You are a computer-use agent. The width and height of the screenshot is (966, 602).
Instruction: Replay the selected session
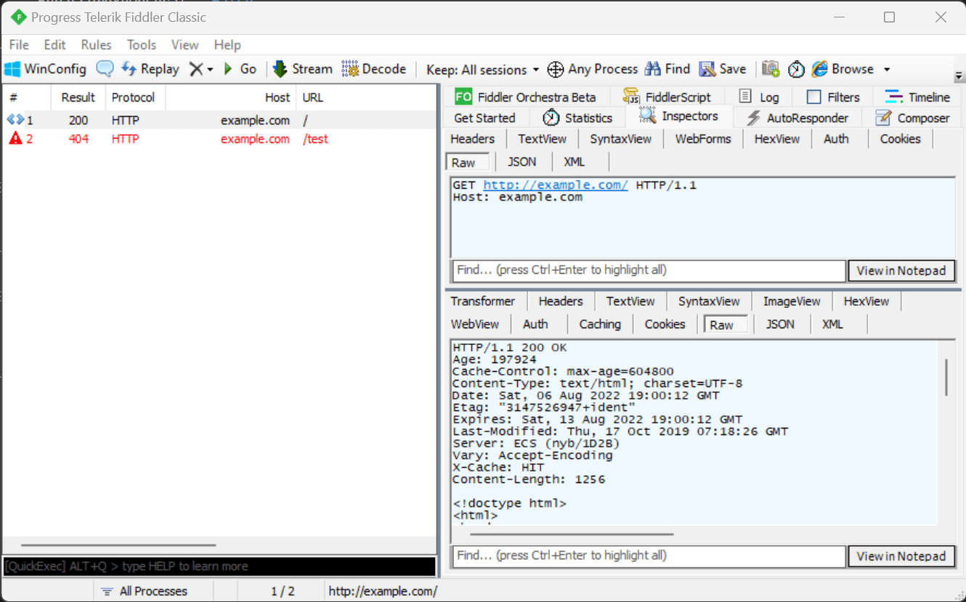point(150,69)
